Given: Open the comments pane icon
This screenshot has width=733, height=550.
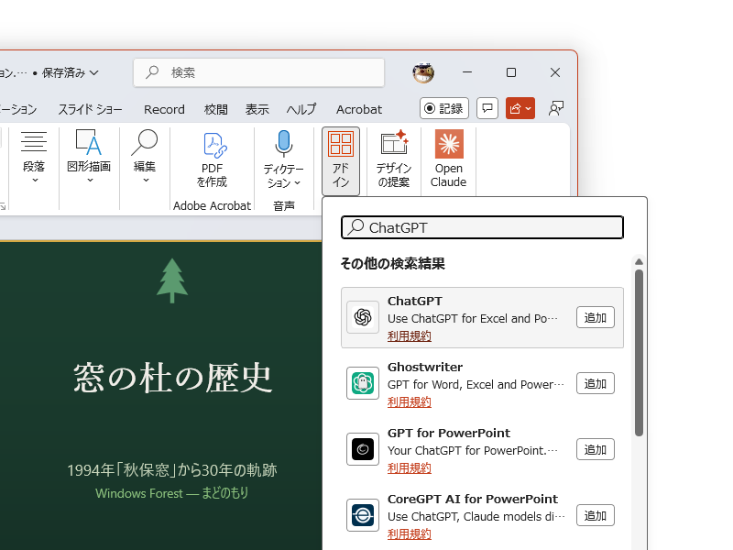Looking at the screenshot, I should click(x=487, y=108).
